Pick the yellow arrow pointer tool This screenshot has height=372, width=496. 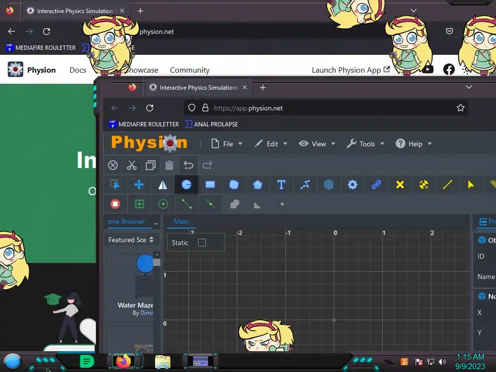click(471, 185)
